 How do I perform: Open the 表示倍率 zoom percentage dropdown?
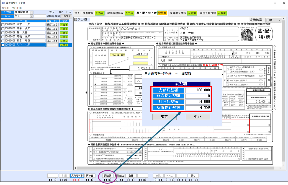[273, 20]
